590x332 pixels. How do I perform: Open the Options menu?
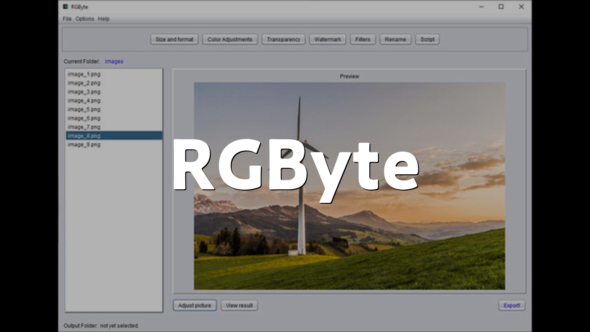tap(85, 19)
